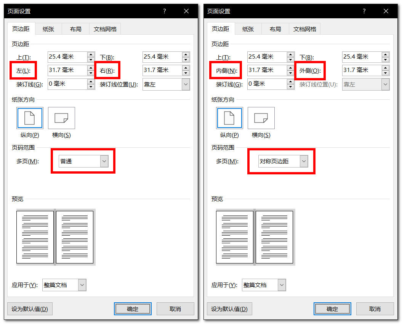This screenshot has width=402, height=324.
Task: Select 纵向 orientation icon in dialog with 内侧(N) field
Action: point(229,118)
